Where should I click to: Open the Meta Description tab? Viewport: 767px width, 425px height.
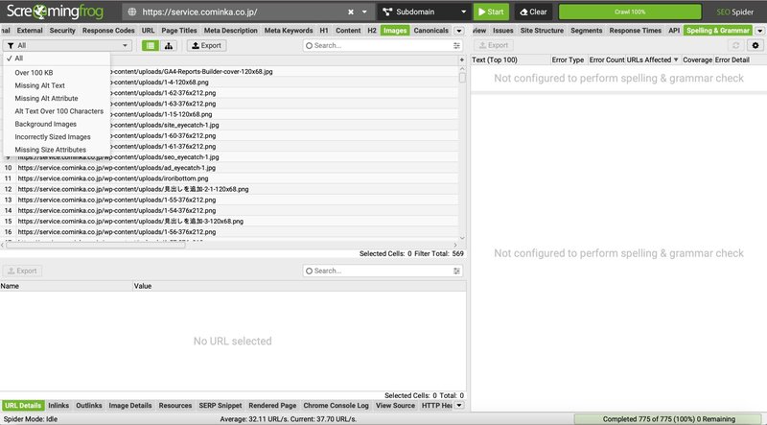tap(231, 31)
